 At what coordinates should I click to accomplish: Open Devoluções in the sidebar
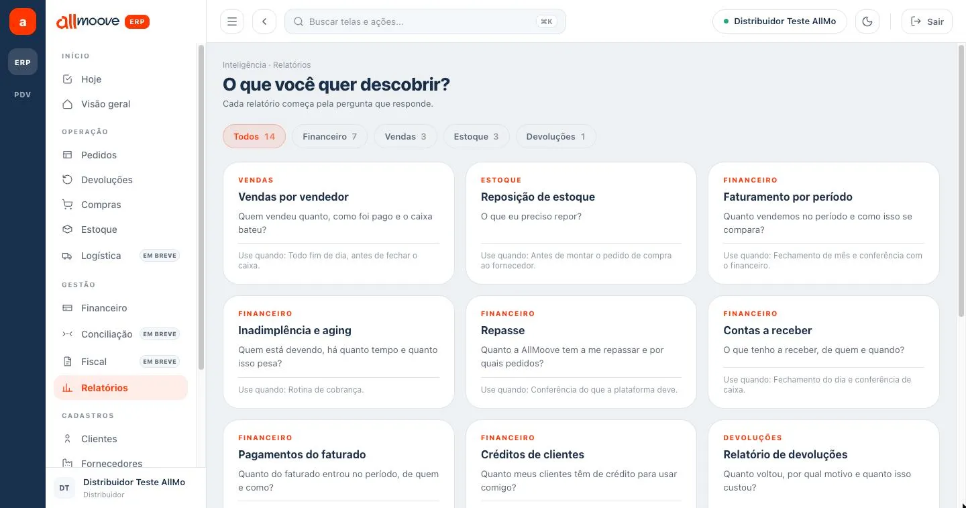[x=121, y=180]
